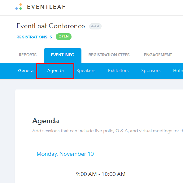Screen dimensions: 183x183
Task: Show the Sponsors section
Action: click(151, 71)
